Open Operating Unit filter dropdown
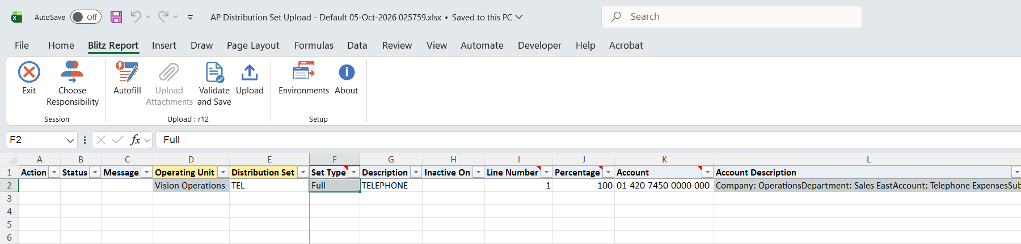1021x244 pixels. [x=223, y=172]
